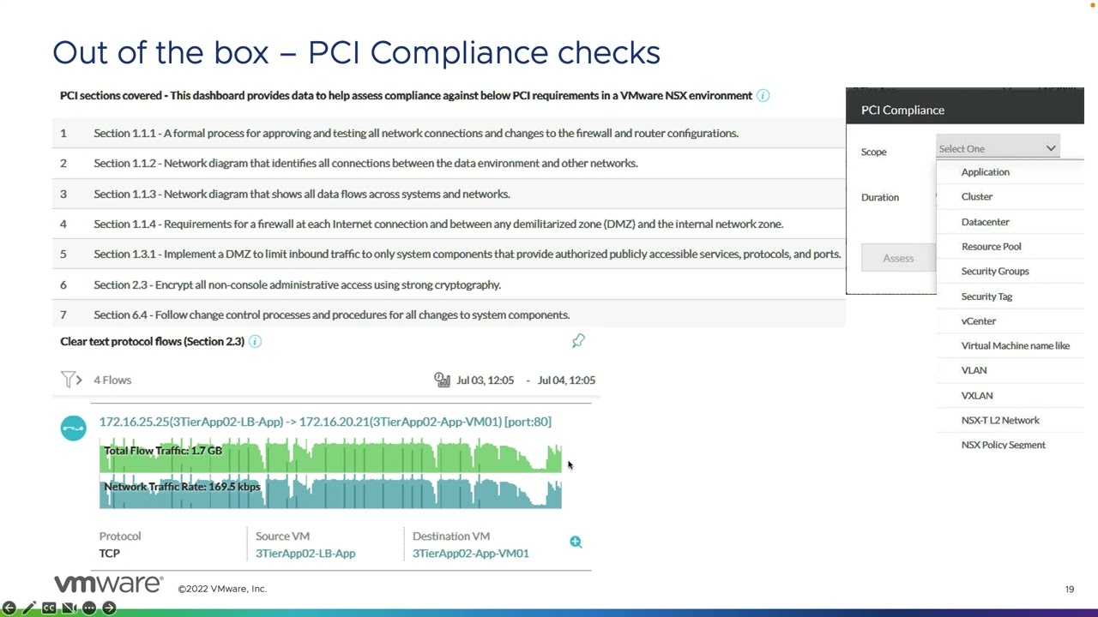Go to the previous slide arrow
Image resolution: width=1098 pixels, height=617 pixels.
[9, 608]
